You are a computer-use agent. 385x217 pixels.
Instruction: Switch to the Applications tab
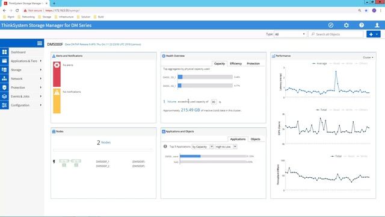tap(238, 139)
